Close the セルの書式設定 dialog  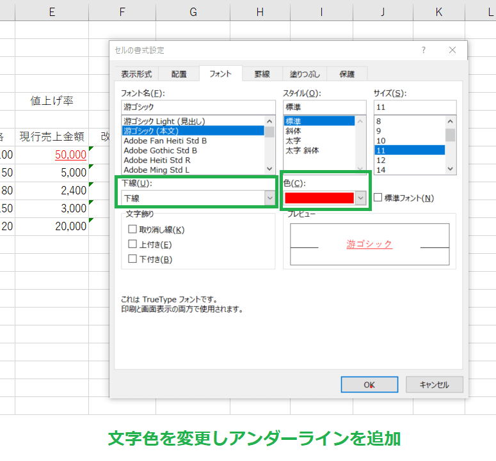(x=452, y=50)
